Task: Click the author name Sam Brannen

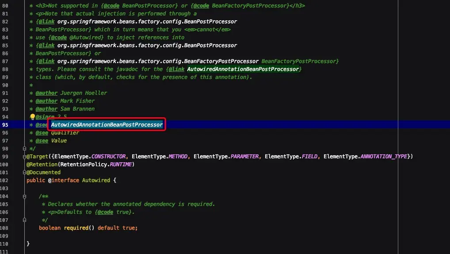Action: pyautogui.click(x=77, y=109)
